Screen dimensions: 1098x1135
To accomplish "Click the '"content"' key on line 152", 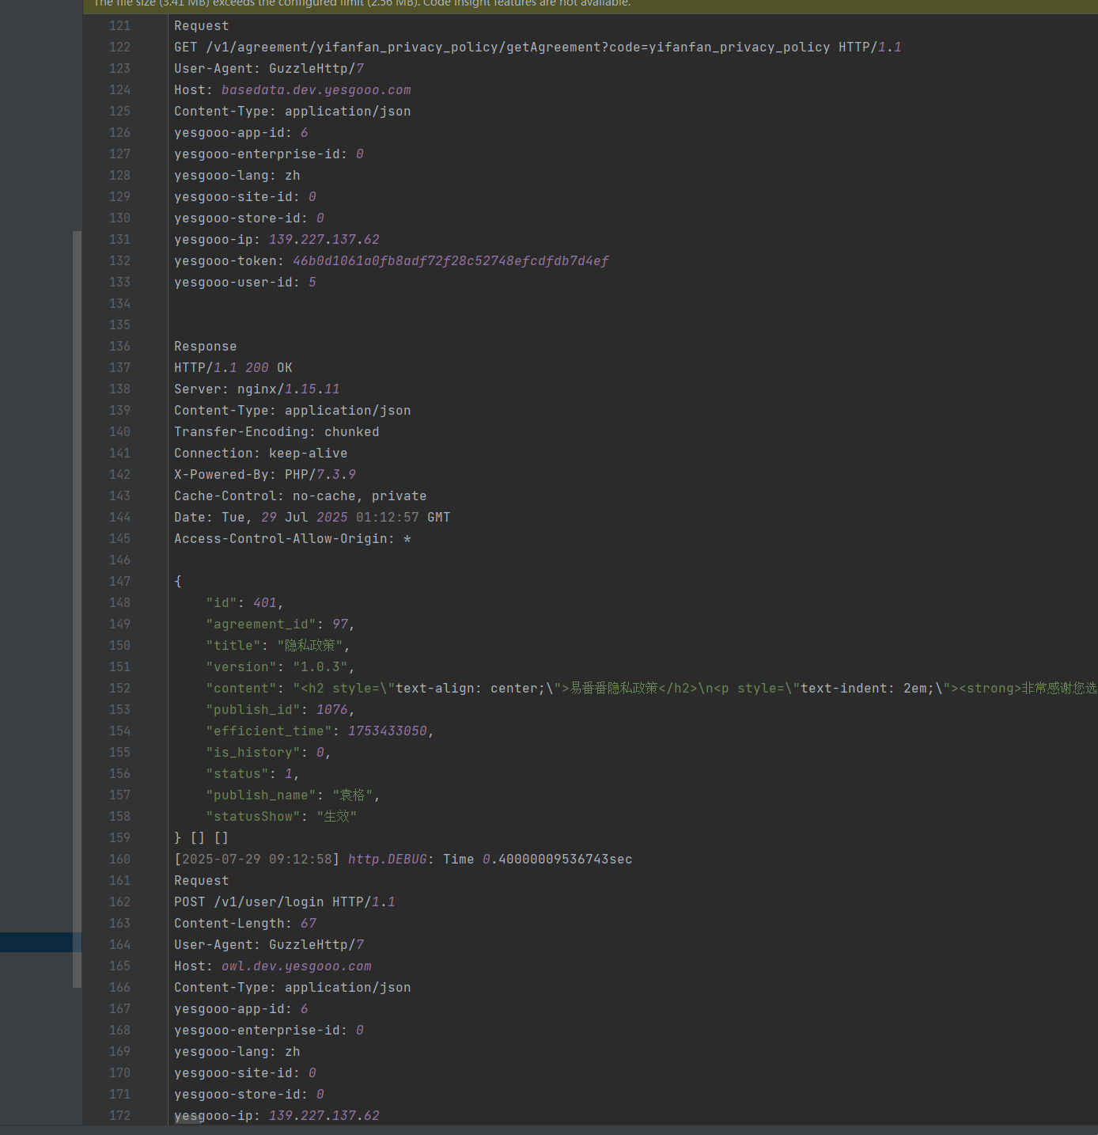I will click(241, 689).
